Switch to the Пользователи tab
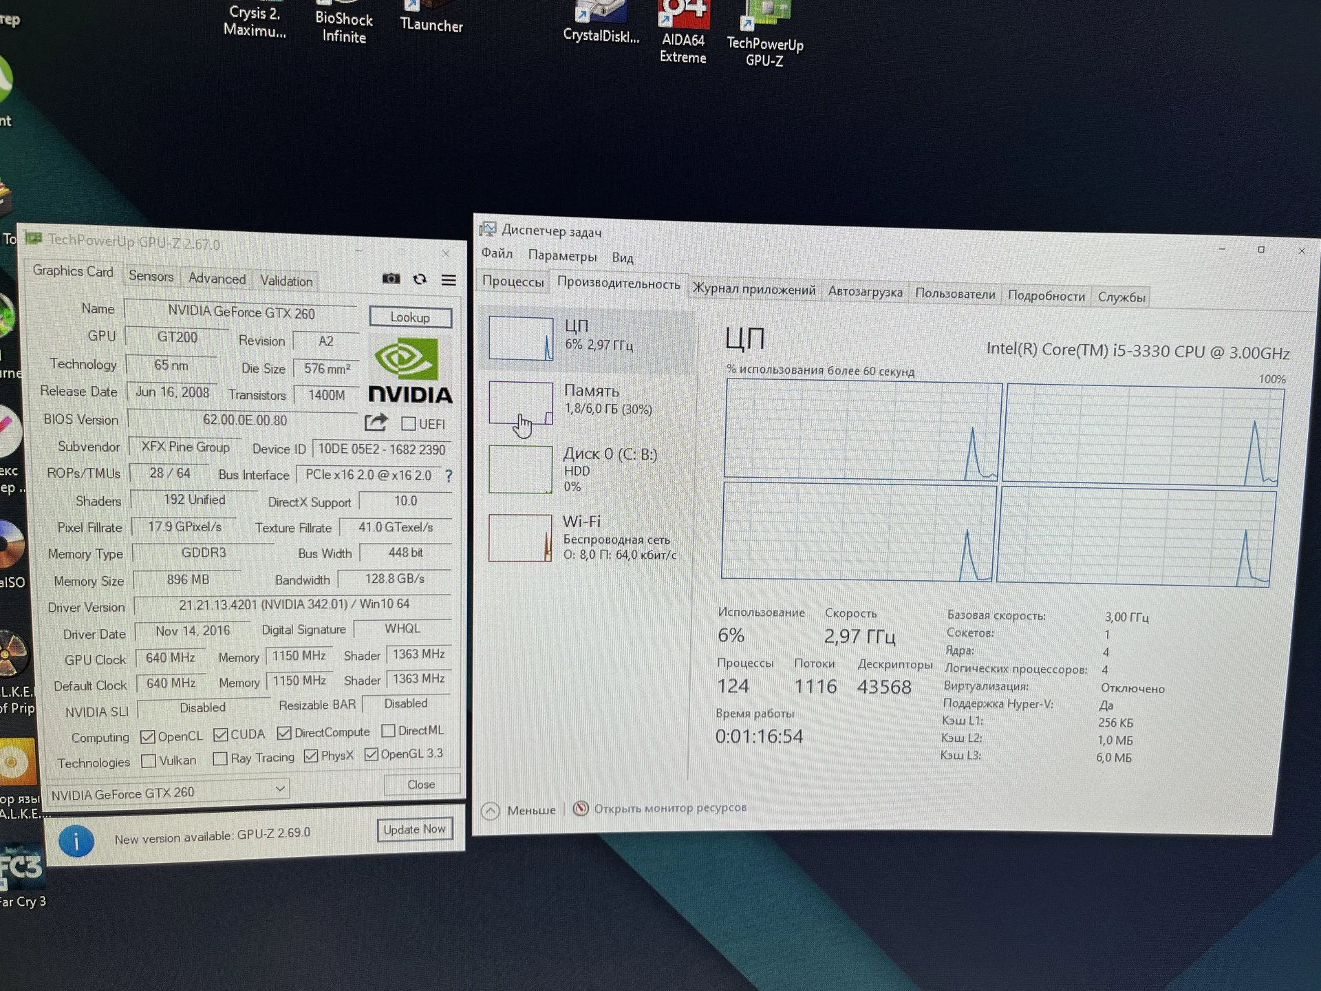Viewport: 1321px width, 991px height. coord(955,295)
